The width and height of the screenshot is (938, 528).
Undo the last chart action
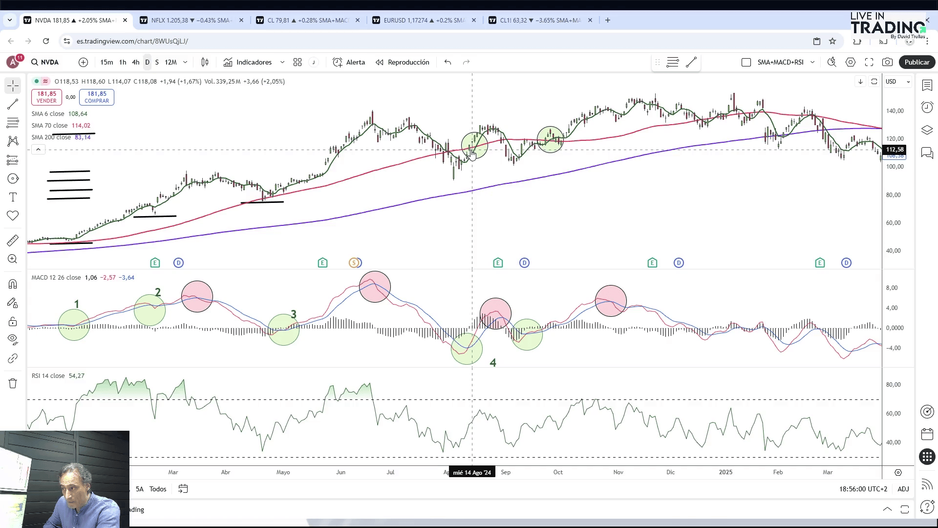(x=448, y=62)
